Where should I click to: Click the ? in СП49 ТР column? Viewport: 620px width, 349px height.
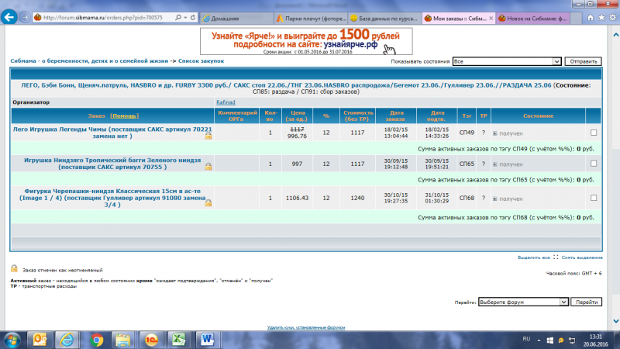tap(483, 133)
